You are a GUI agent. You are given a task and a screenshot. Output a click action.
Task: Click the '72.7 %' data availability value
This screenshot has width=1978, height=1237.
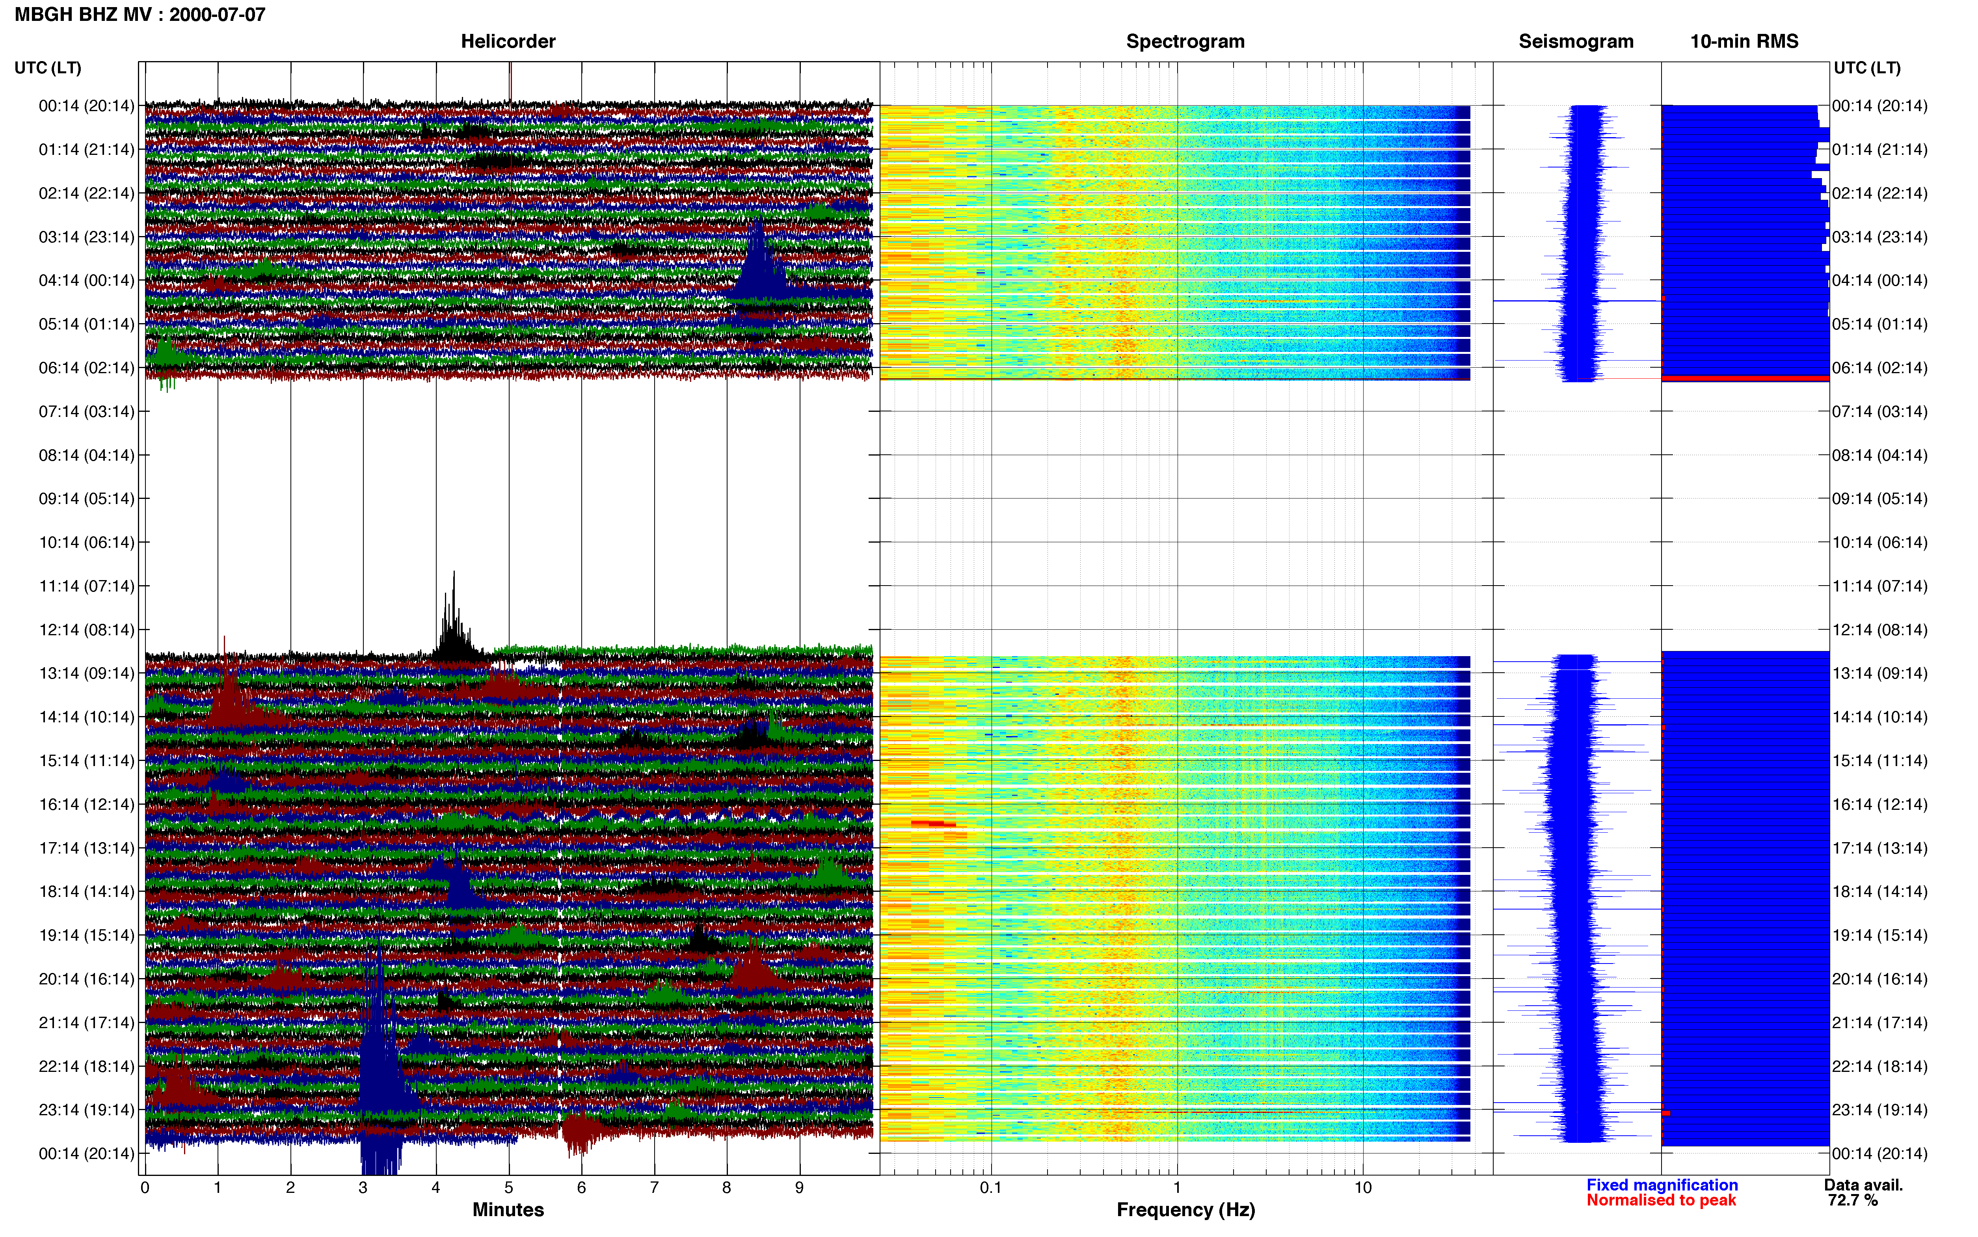pos(1853,1200)
